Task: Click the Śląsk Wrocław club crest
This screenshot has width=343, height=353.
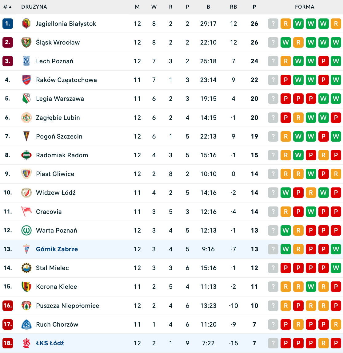Action: [x=26, y=42]
